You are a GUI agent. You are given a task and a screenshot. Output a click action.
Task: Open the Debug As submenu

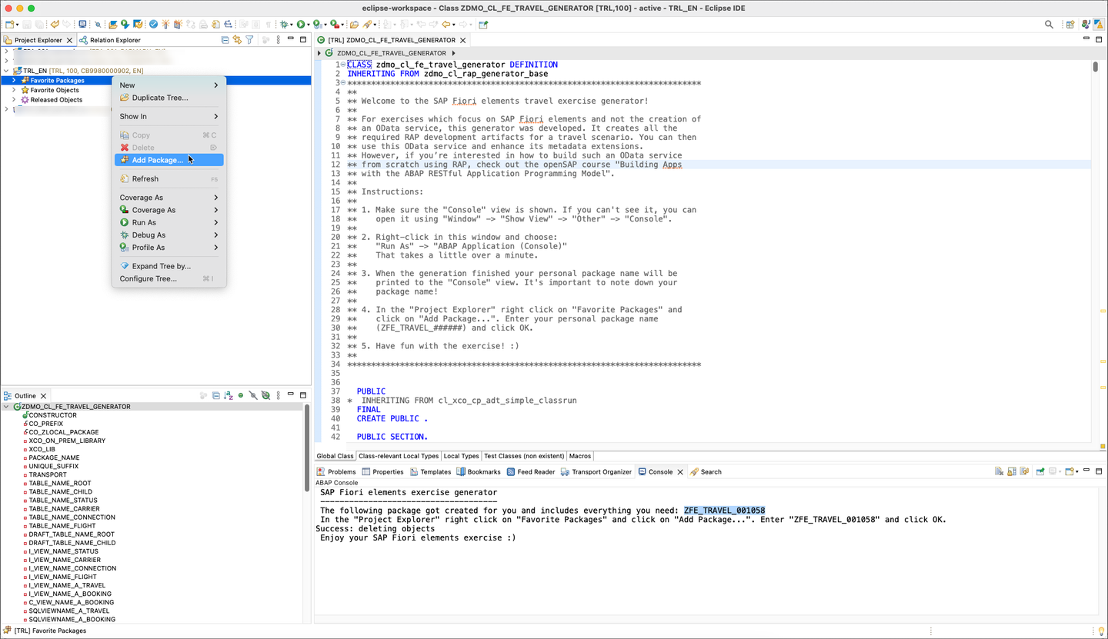click(169, 235)
